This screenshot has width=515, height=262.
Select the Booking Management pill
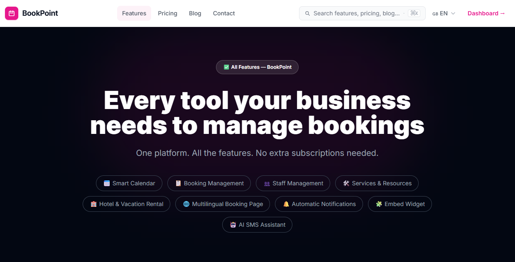(209, 183)
